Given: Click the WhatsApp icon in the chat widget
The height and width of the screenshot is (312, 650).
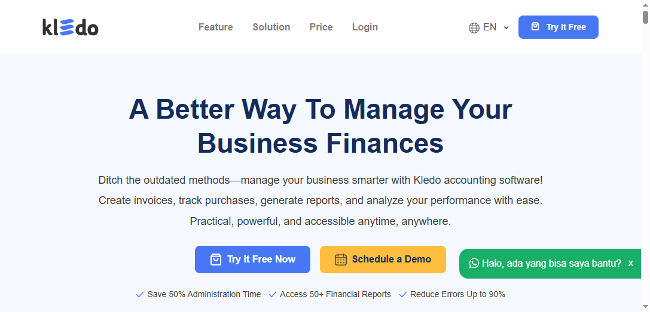Looking at the screenshot, I should pos(474,263).
